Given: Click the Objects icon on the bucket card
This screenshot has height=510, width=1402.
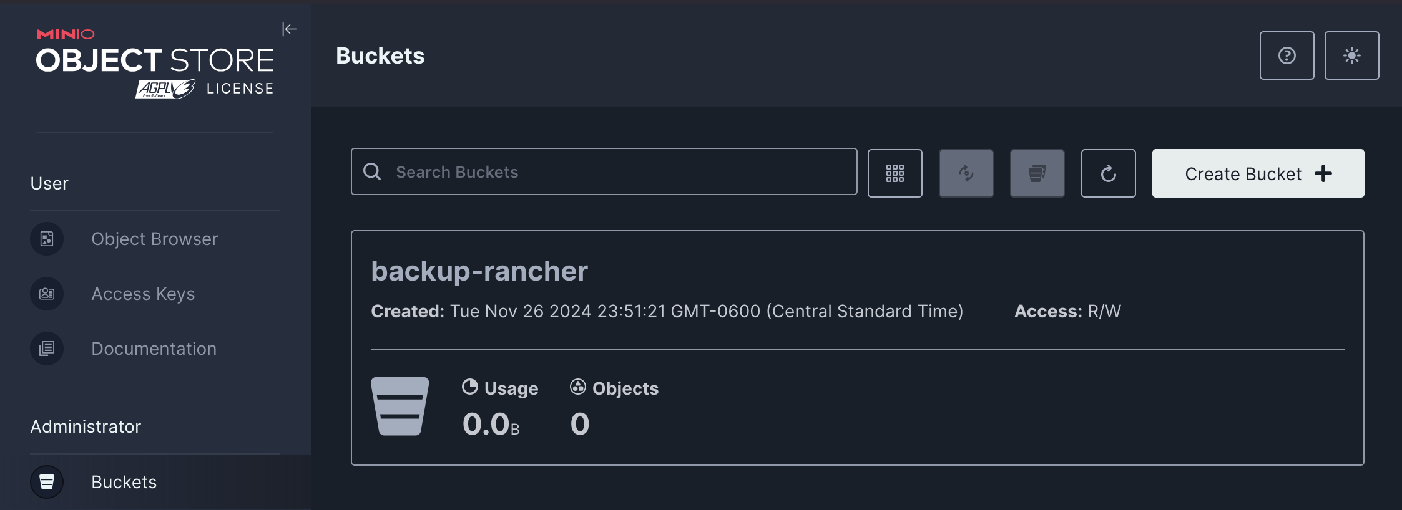Looking at the screenshot, I should click(577, 387).
